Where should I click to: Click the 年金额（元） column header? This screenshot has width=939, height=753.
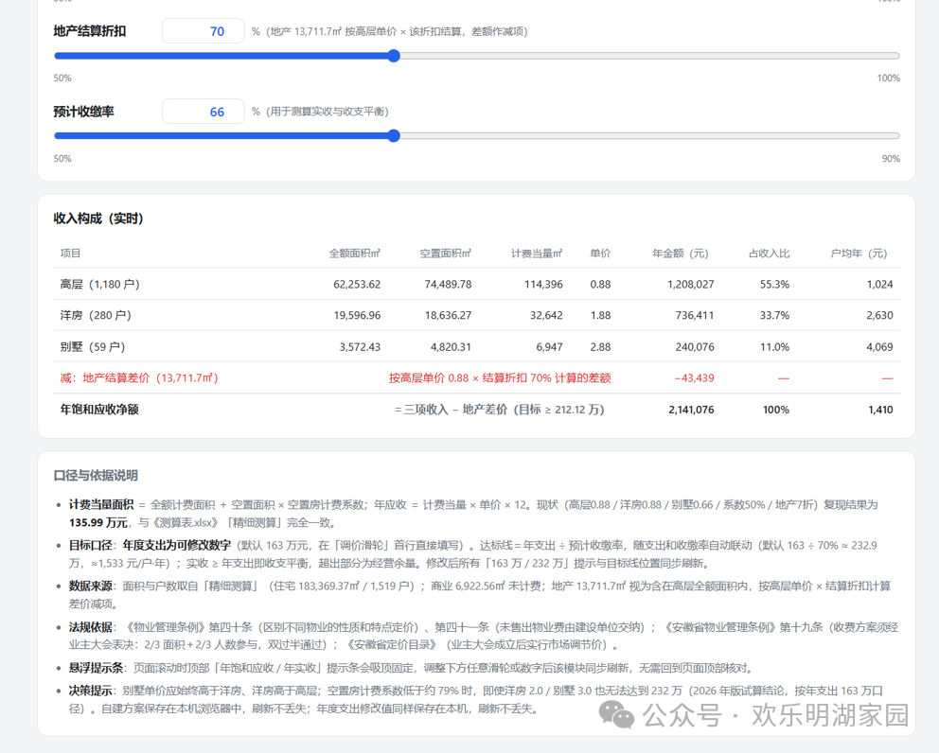click(x=681, y=254)
